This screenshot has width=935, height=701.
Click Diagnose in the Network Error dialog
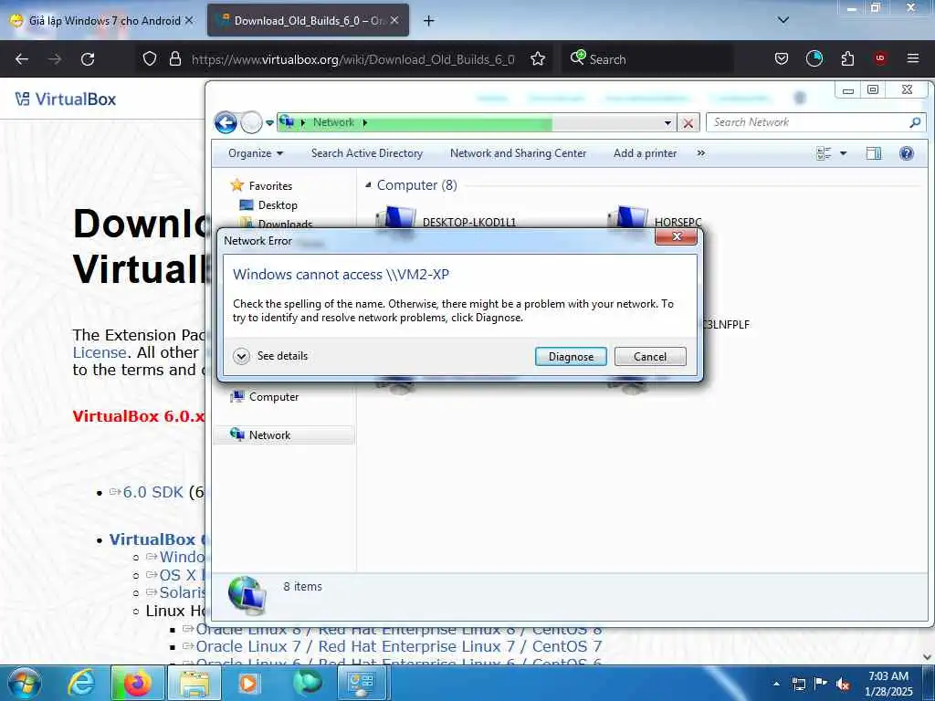571,357
